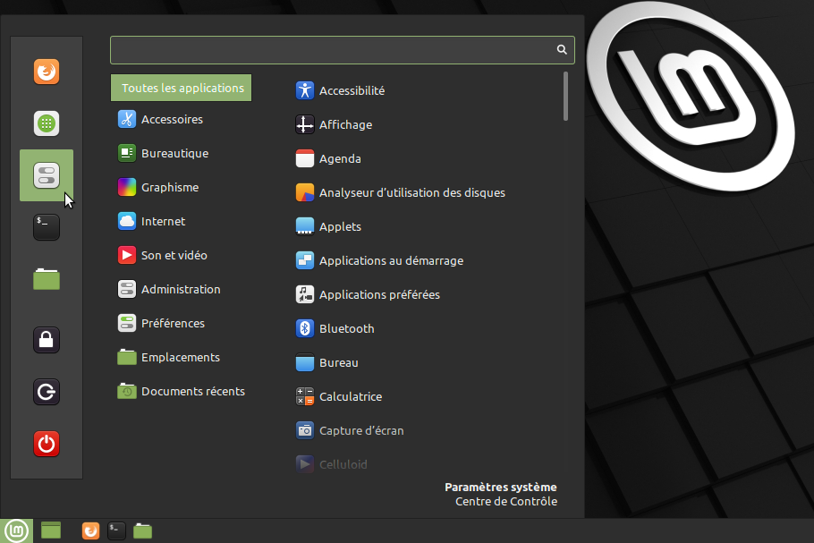Open the Calculatrice application

click(350, 396)
